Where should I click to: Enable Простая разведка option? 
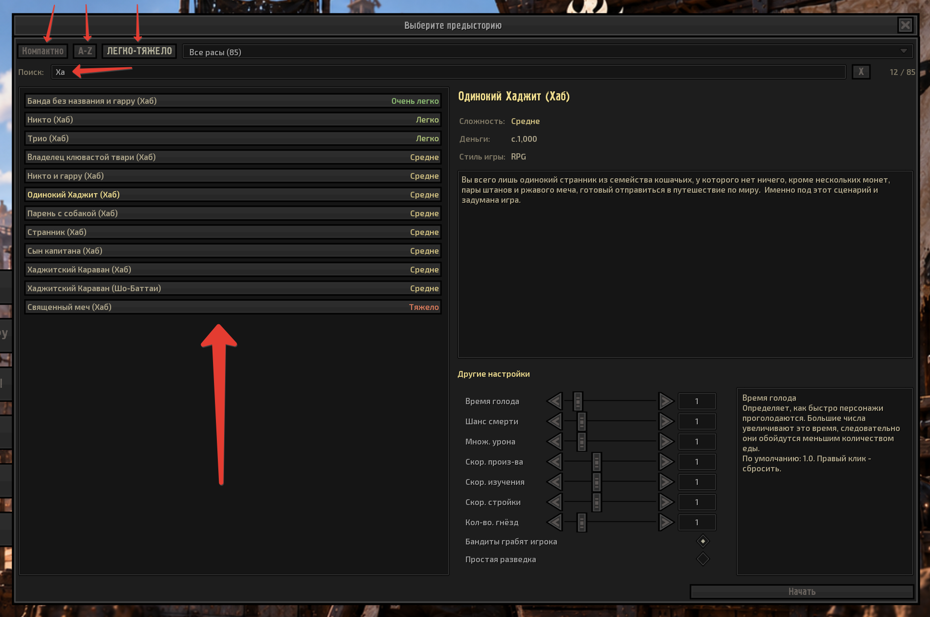(x=703, y=559)
